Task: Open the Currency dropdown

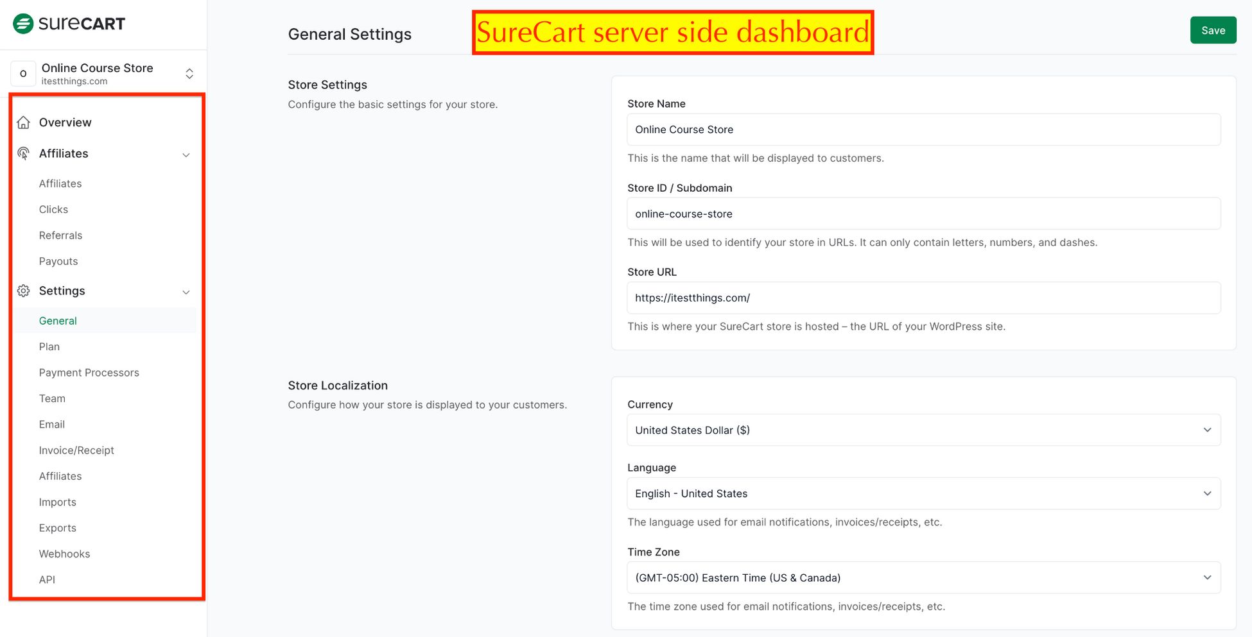Action: tap(924, 430)
